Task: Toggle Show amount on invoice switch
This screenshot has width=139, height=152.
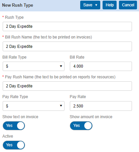Action: 81,126
